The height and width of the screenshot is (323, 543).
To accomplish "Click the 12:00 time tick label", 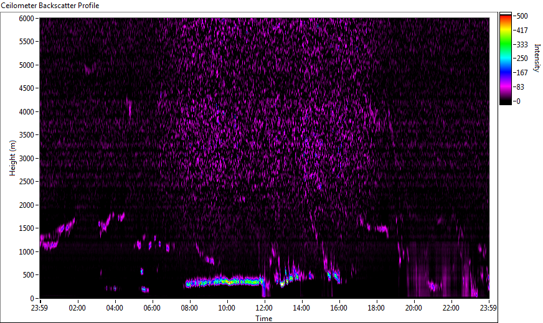I will click(264, 308).
